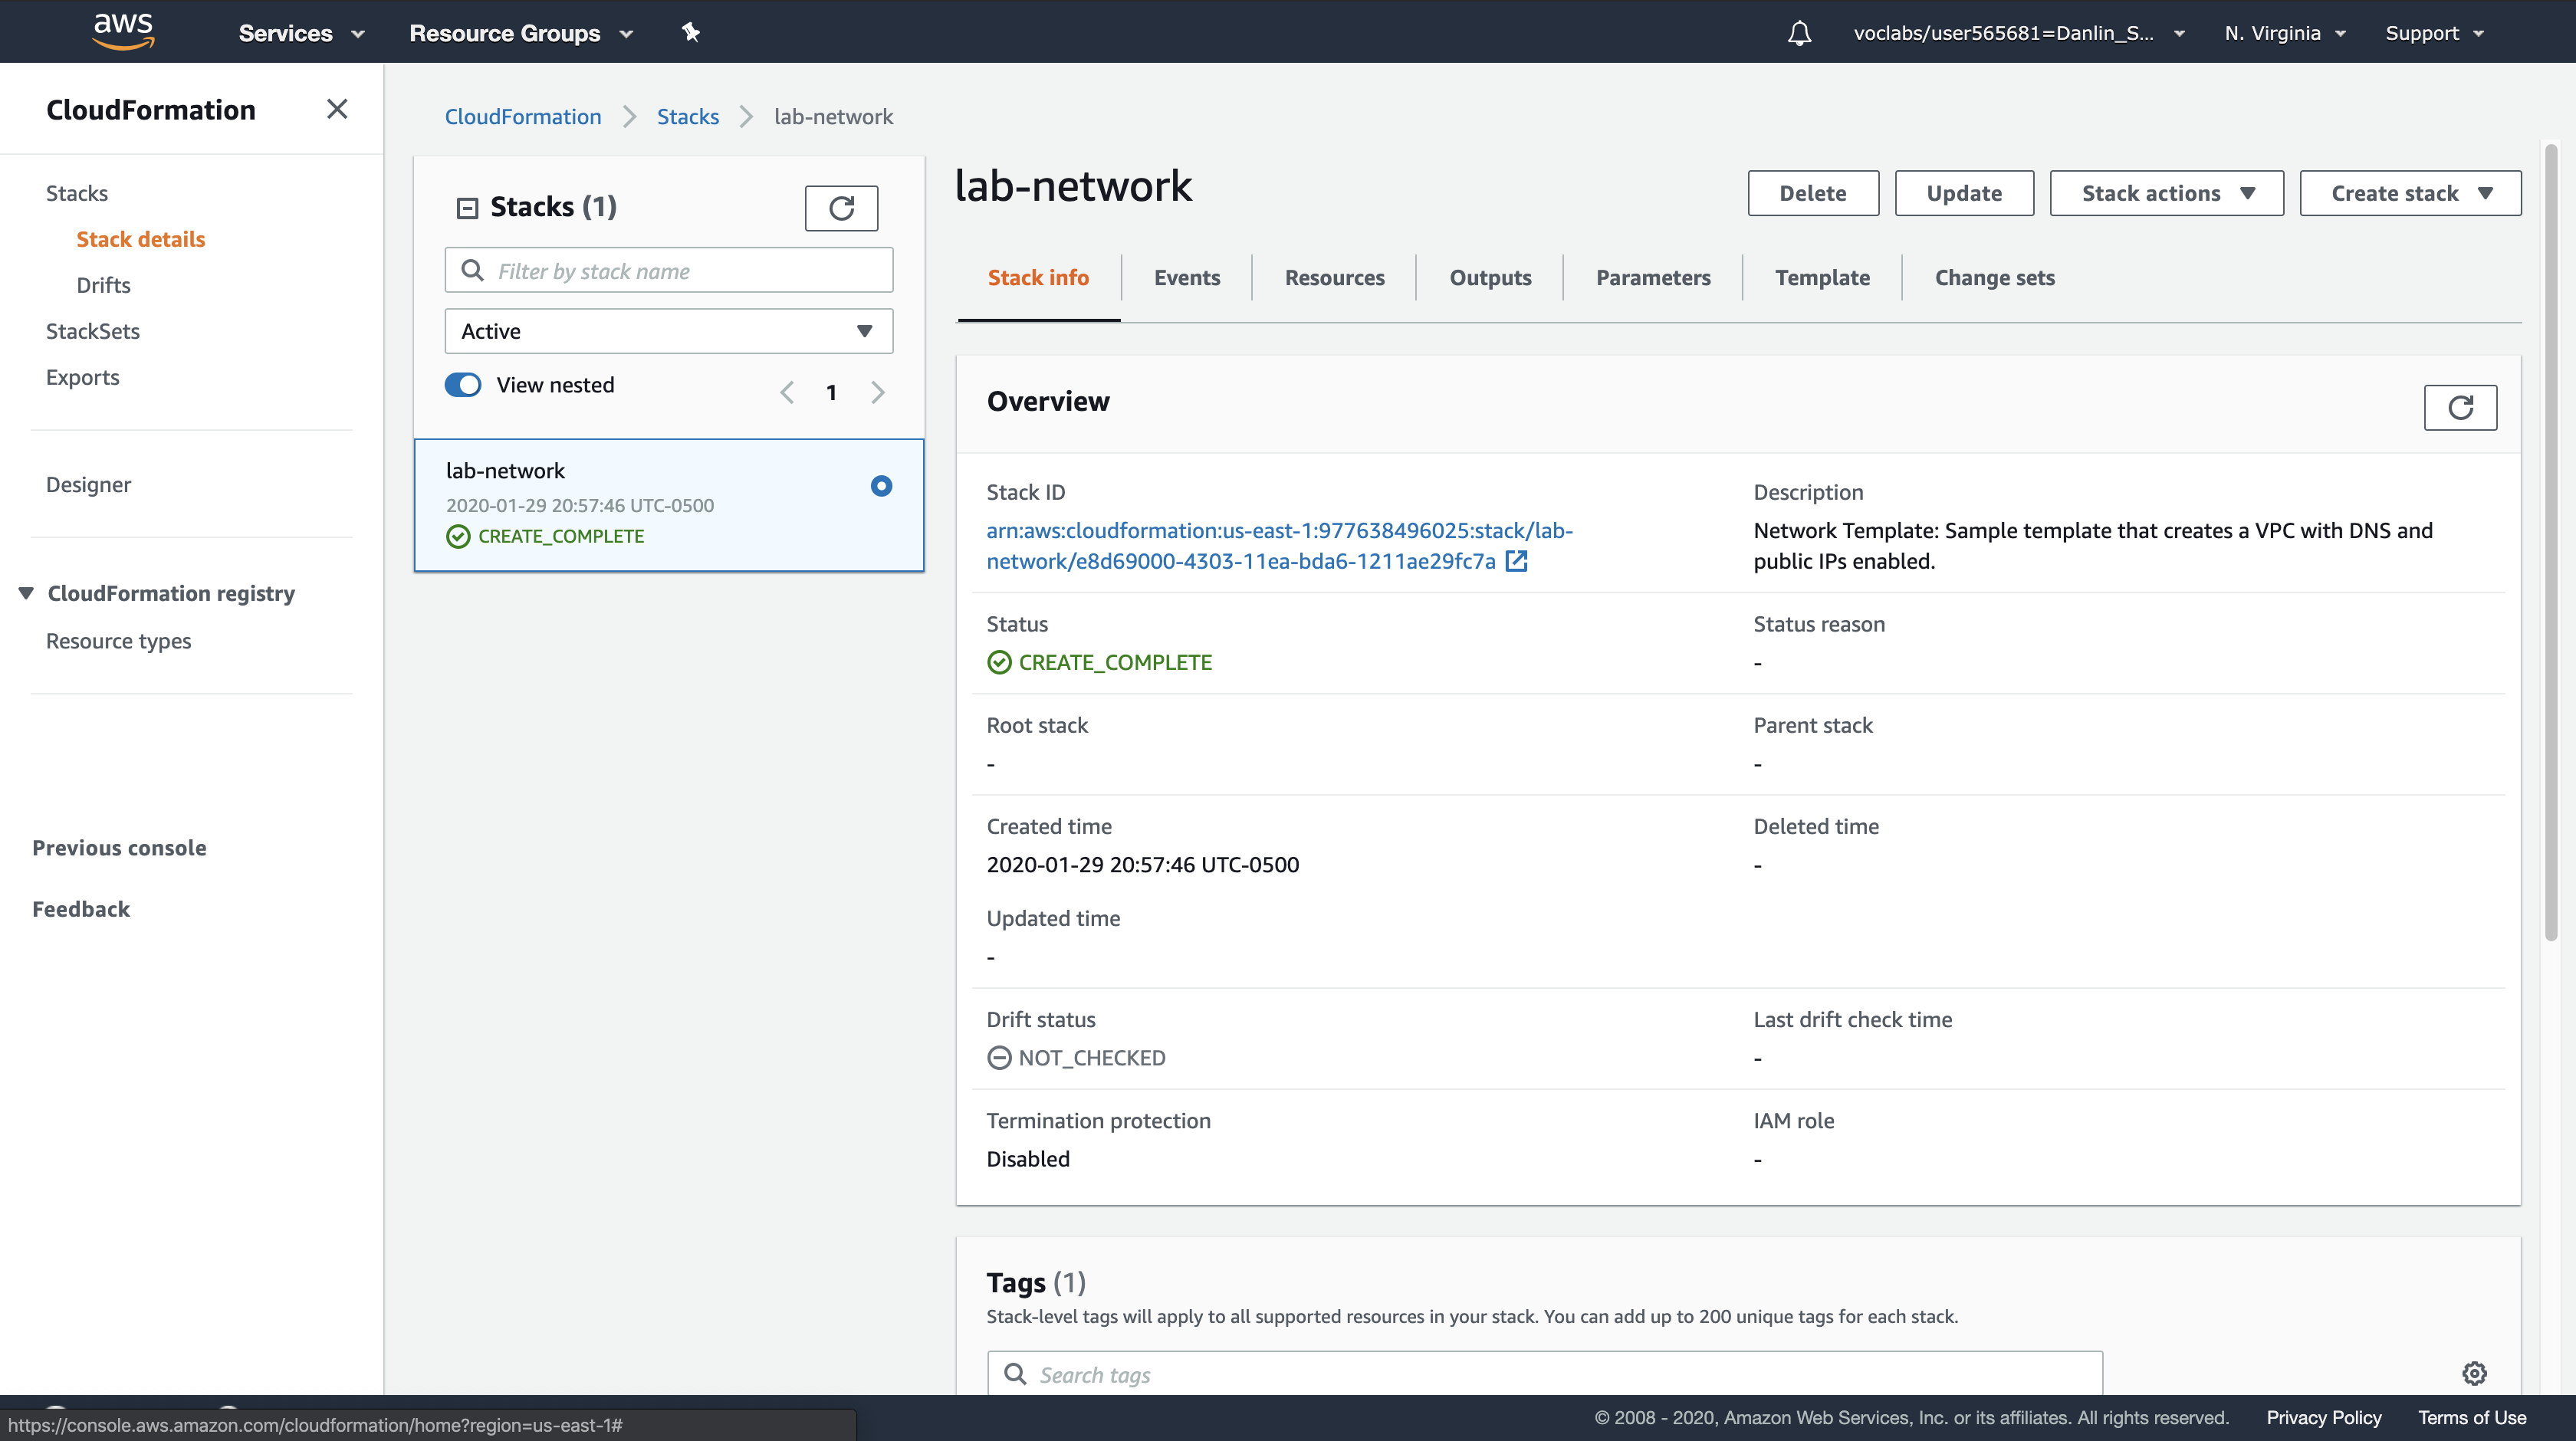This screenshot has width=2576, height=1441.
Task: Close the CloudFormation side navigation panel
Action: click(x=337, y=109)
